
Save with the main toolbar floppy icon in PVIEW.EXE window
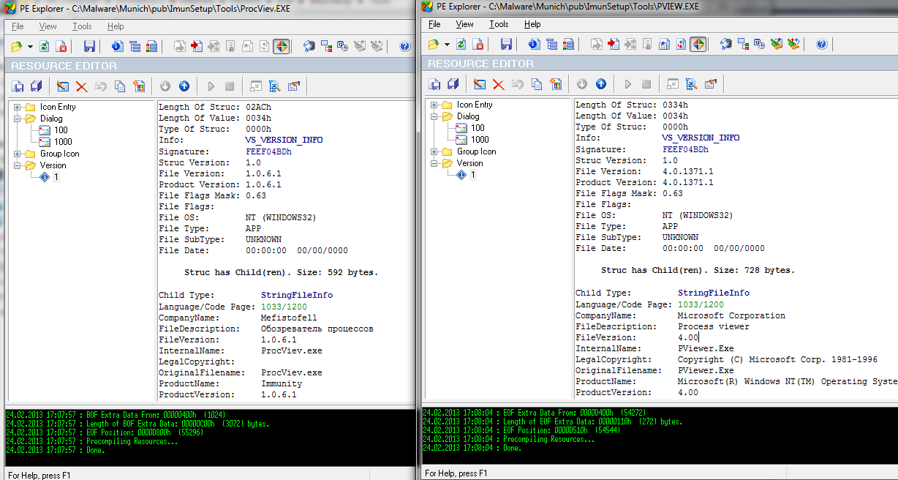[x=507, y=44]
